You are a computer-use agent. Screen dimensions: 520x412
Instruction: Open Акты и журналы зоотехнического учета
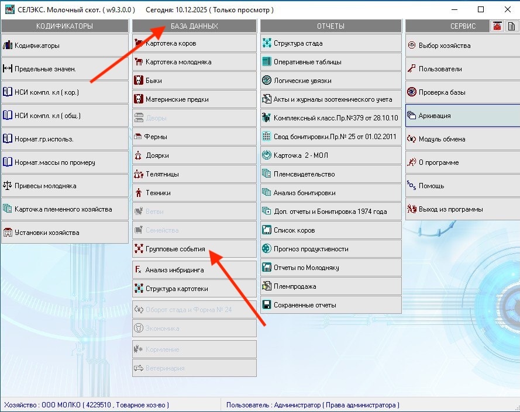331,99
